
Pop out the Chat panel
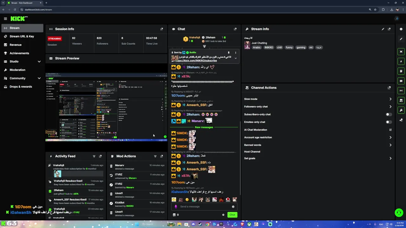[x=235, y=29]
